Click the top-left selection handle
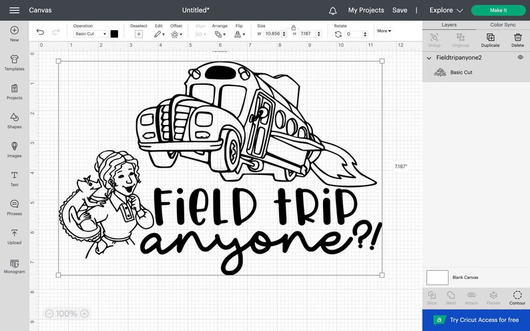The height and width of the screenshot is (331, 530). point(59,61)
